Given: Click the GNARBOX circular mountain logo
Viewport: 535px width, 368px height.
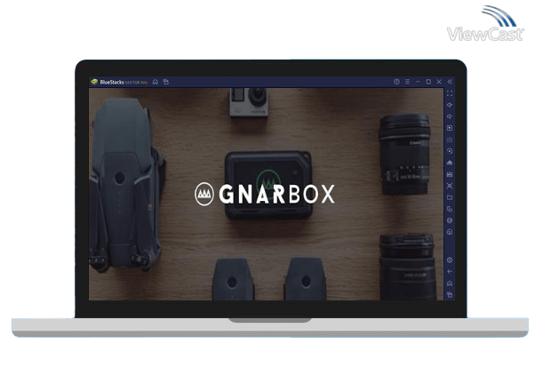Looking at the screenshot, I should [x=204, y=194].
